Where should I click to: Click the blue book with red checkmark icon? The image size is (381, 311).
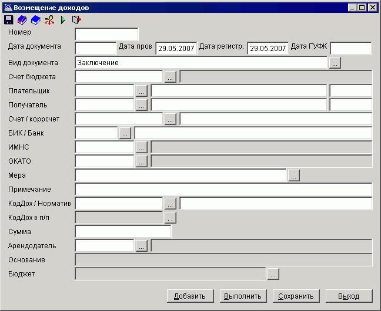22,20
